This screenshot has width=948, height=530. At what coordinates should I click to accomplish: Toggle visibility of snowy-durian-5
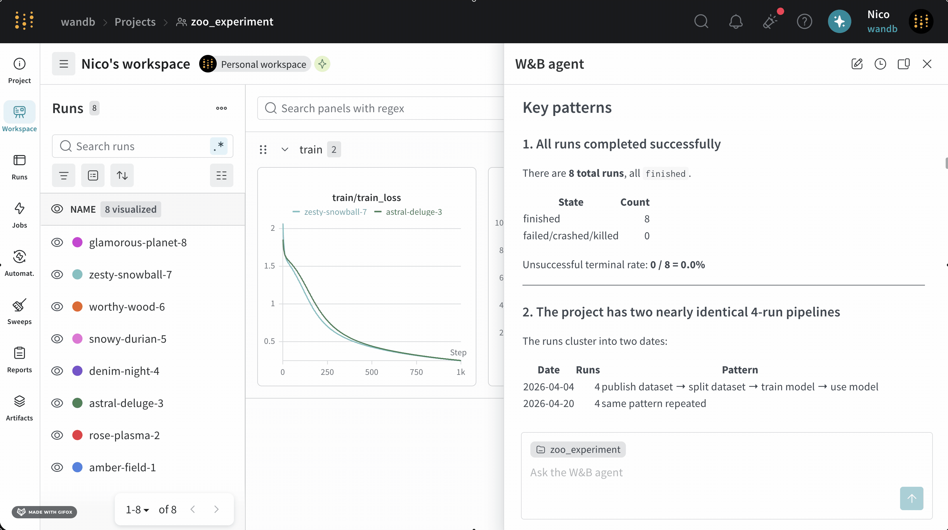57,339
